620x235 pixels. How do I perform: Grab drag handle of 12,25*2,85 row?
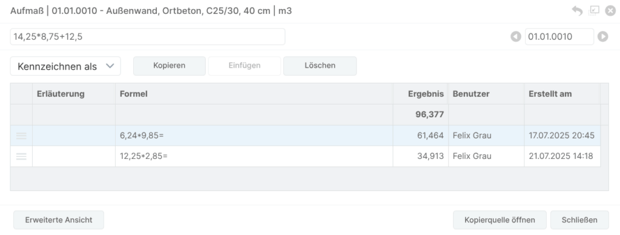tap(21, 156)
